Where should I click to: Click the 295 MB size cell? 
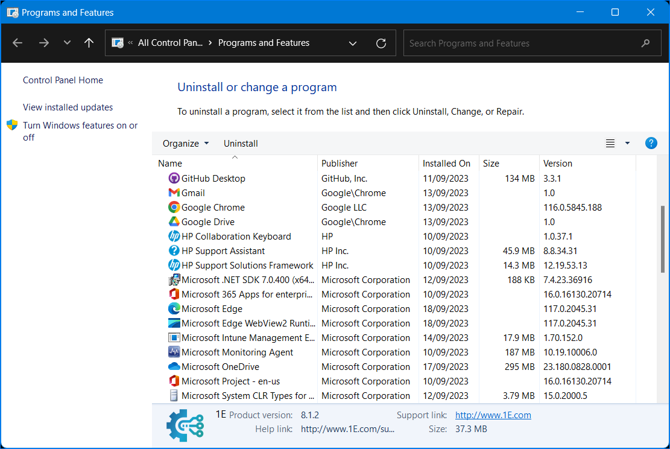point(519,367)
